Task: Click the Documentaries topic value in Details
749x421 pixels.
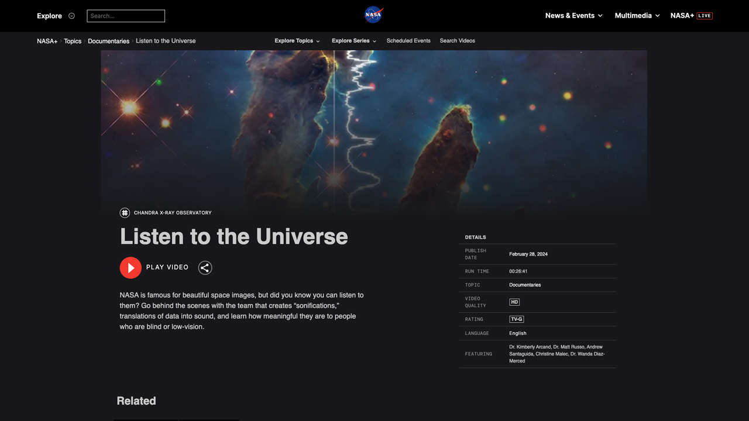Action: [x=525, y=285]
